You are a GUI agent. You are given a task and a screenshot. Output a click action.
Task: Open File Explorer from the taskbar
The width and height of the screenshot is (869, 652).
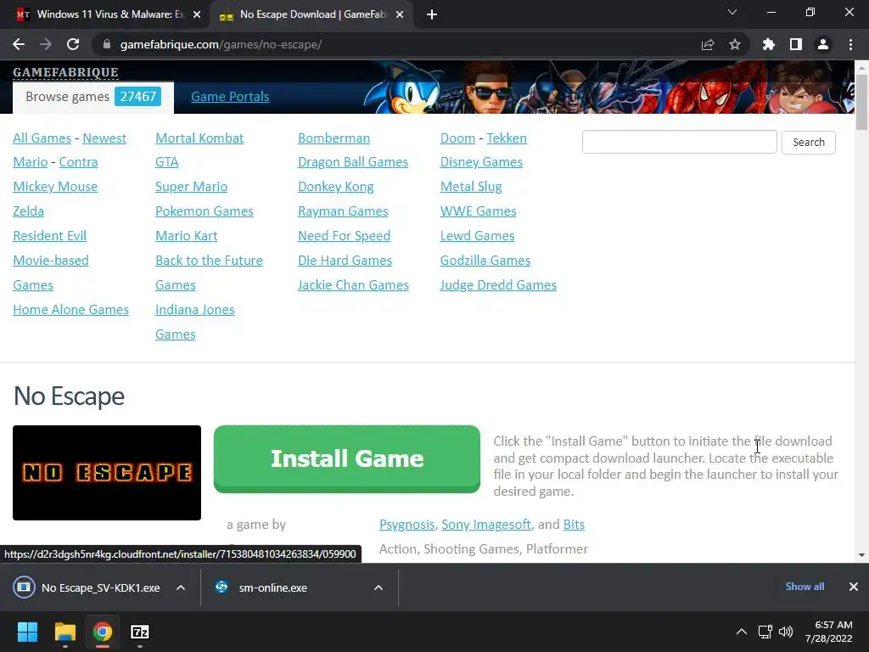point(64,632)
